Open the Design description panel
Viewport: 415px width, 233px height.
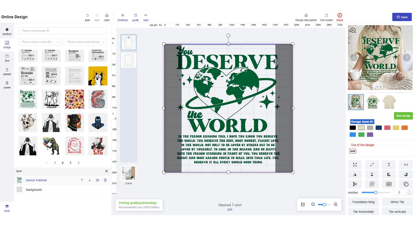point(306,17)
